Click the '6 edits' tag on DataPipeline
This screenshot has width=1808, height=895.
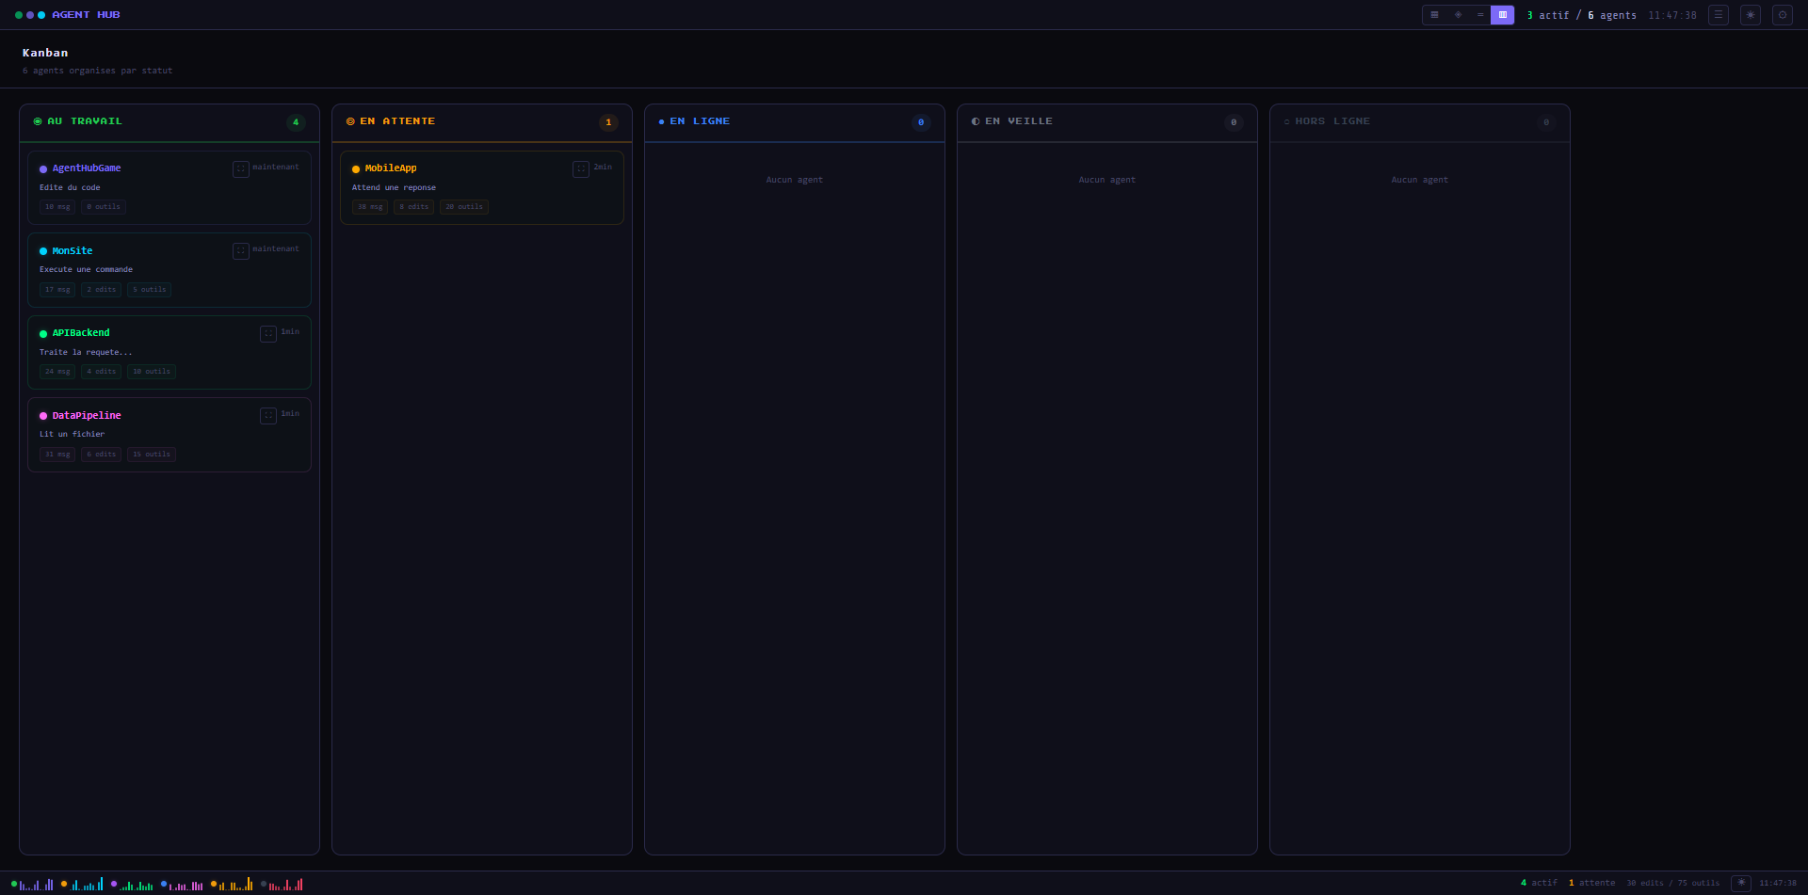click(x=101, y=455)
